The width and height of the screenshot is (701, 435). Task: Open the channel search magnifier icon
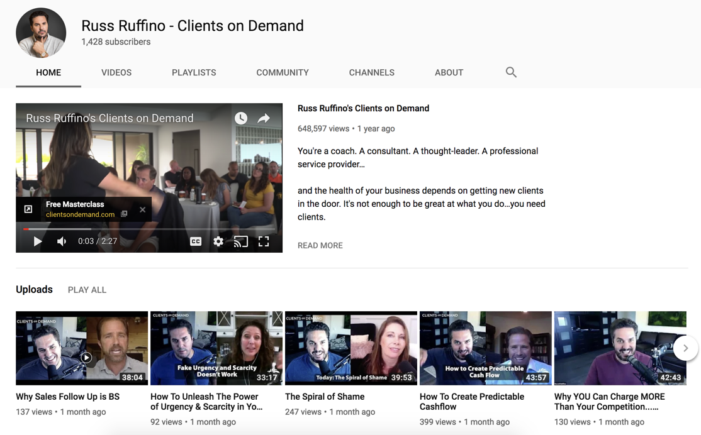coord(511,72)
